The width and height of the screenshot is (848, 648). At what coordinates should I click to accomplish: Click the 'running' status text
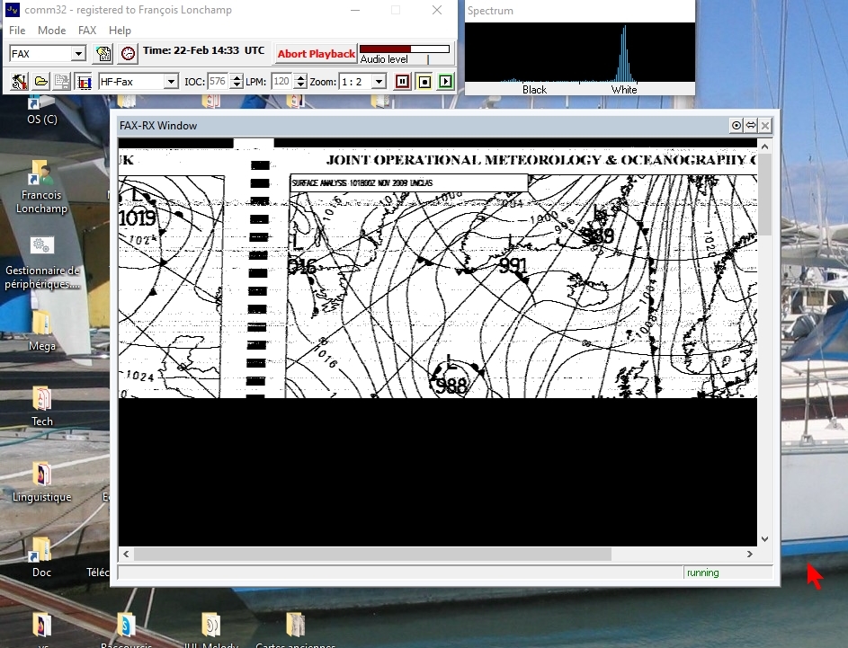tap(702, 573)
